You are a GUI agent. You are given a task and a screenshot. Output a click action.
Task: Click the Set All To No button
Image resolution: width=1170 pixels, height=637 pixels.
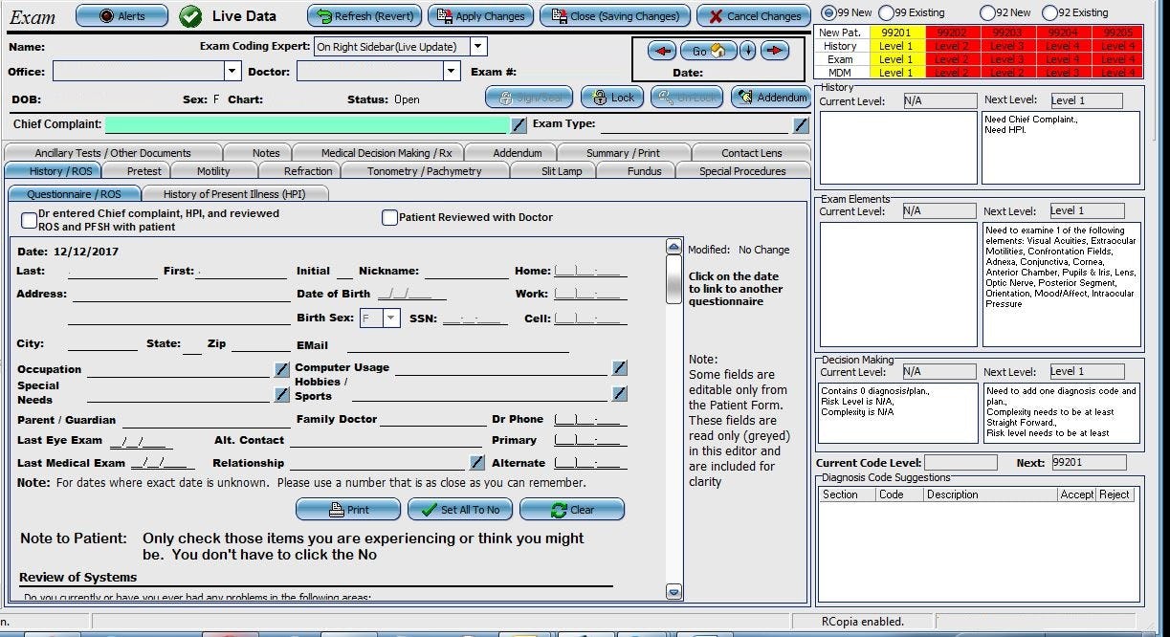tap(460, 510)
